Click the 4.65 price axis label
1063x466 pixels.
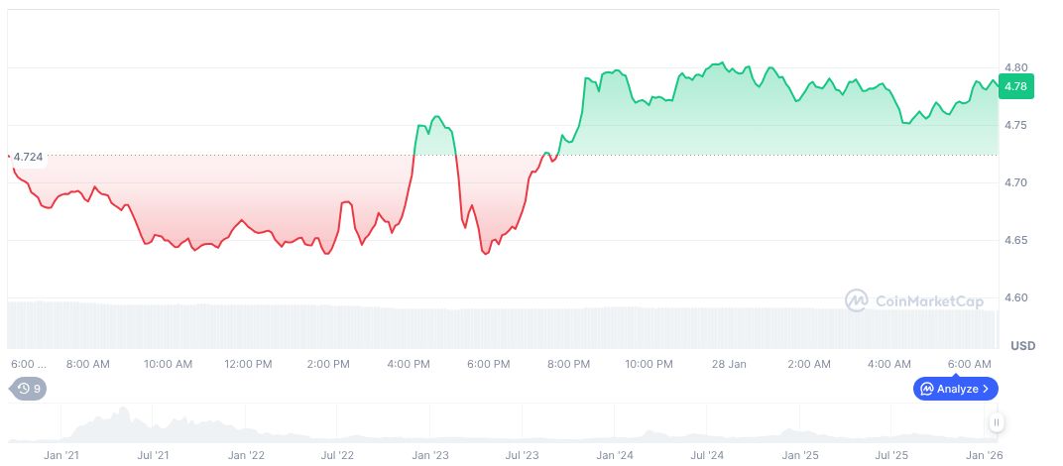1015,241
